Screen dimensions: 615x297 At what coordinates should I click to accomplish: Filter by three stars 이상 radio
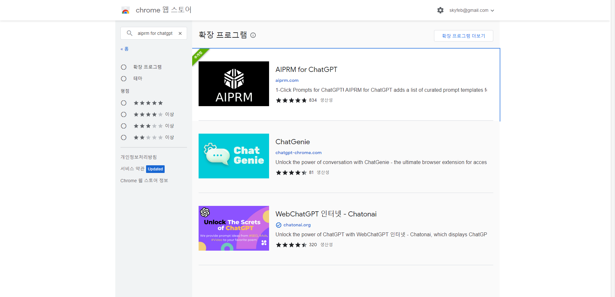pyautogui.click(x=124, y=126)
